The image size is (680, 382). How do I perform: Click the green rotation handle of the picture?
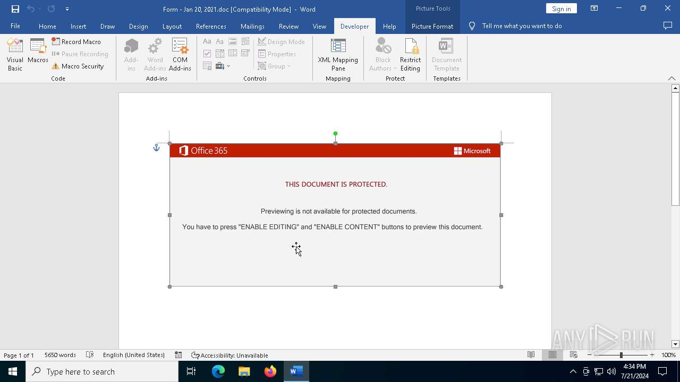(x=335, y=134)
